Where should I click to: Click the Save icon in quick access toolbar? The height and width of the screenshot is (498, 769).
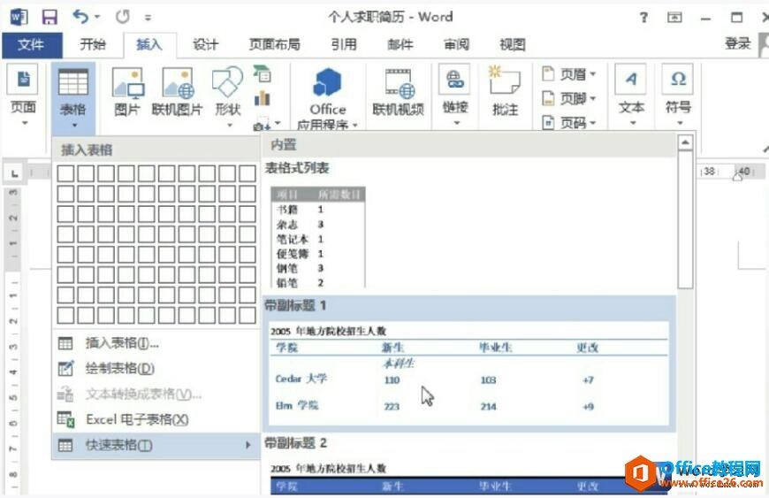tap(49, 17)
